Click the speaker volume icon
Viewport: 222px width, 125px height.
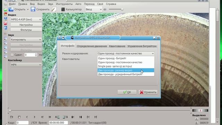105,9
